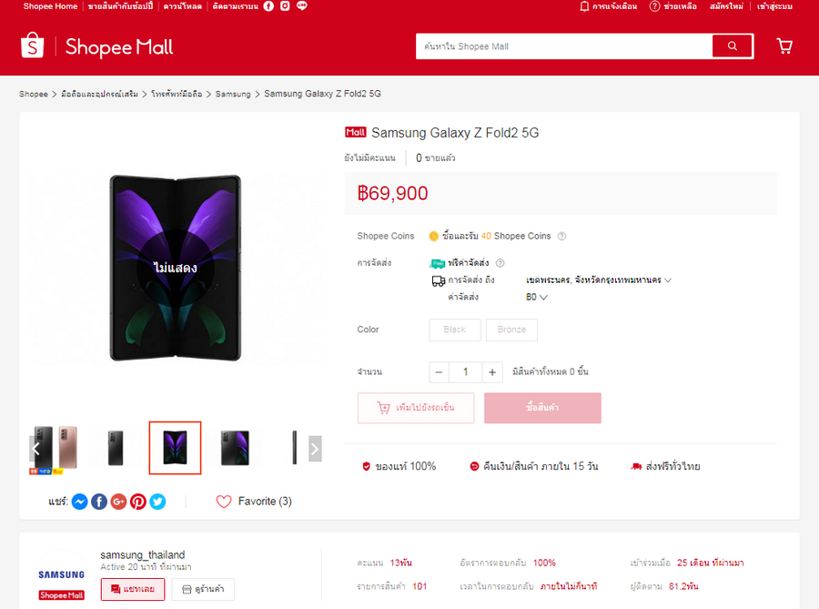Share product via Facebook Messenger
This screenshot has width=819, height=609.
[x=80, y=502]
